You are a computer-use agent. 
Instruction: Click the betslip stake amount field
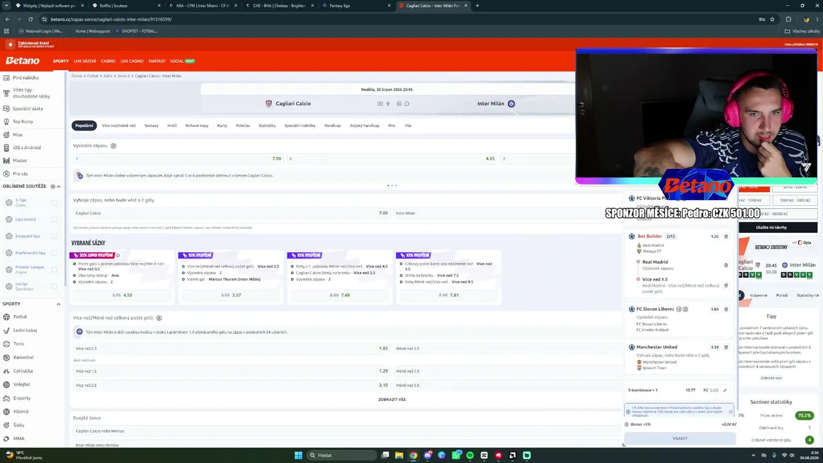pos(711,390)
